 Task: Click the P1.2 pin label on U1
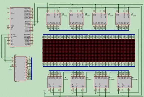(x=12, y=38)
